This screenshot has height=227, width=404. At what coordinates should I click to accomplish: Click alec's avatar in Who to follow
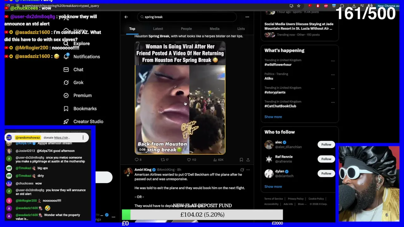pyautogui.click(x=269, y=145)
